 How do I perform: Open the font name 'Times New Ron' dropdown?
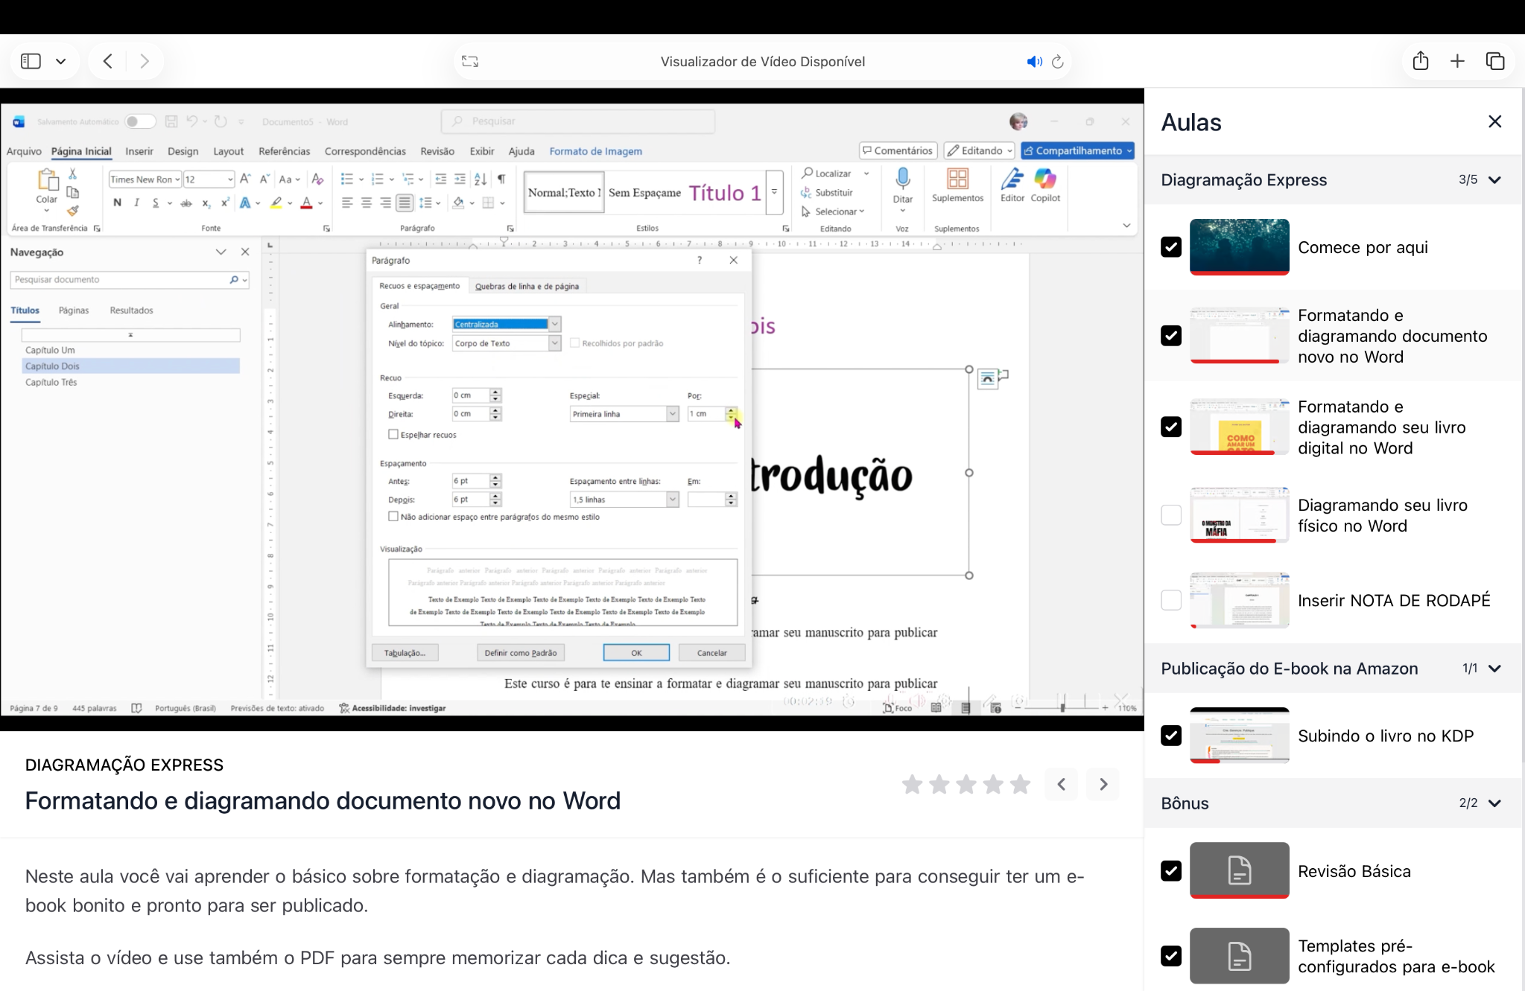pyautogui.click(x=177, y=179)
